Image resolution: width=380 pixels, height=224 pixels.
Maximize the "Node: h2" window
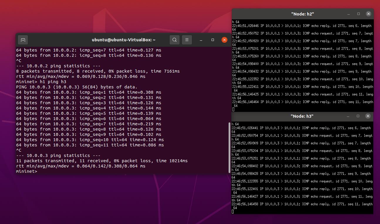coord(359,14)
